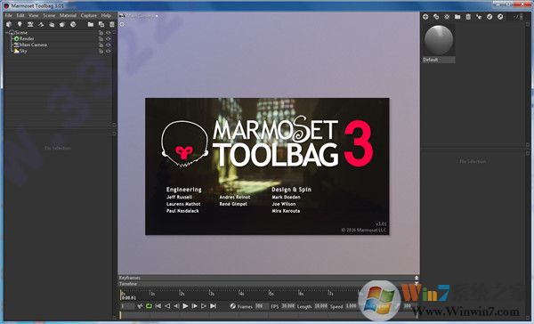
Task: Step forward one frame
Action: [x=194, y=306]
